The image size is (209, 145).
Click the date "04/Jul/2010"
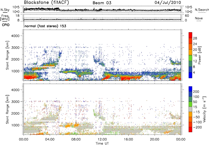pyautogui.click(x=168, y=3)
